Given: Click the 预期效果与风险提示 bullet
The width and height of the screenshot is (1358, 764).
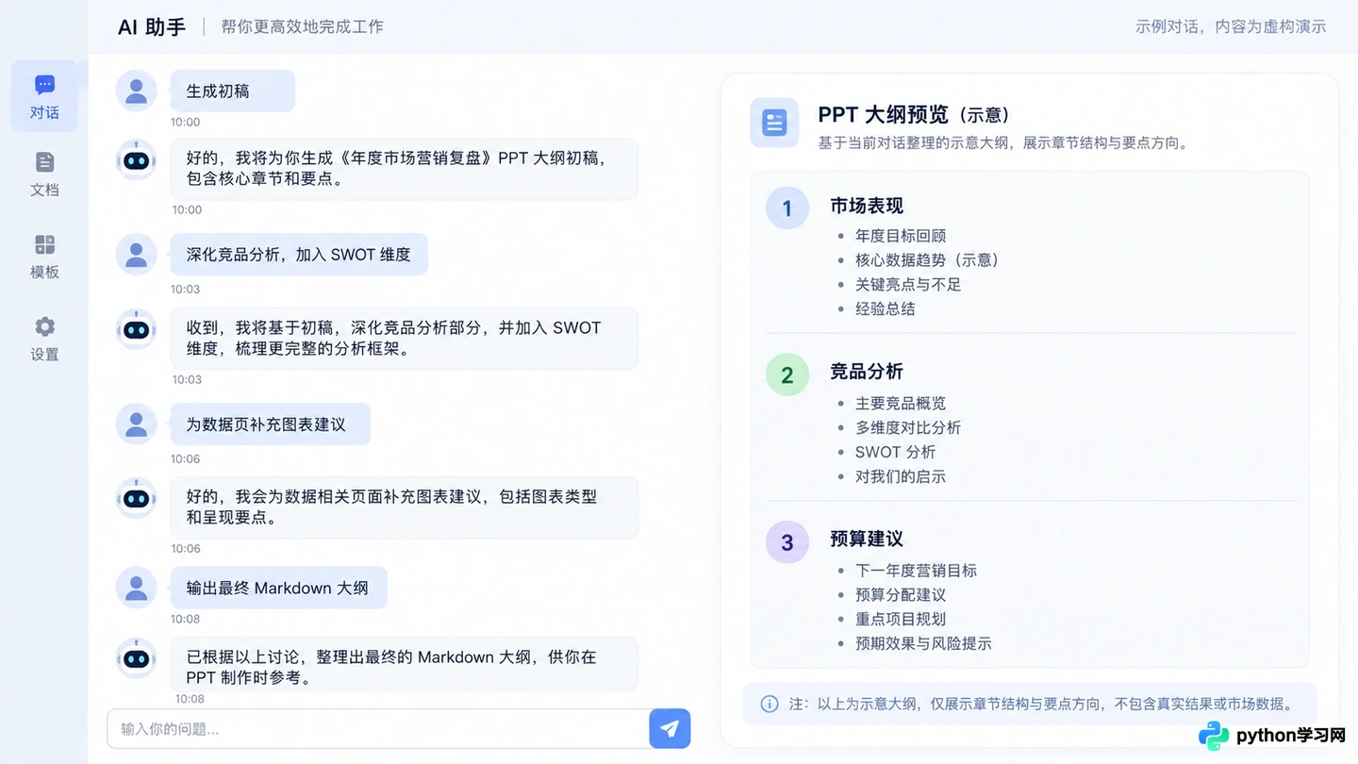Looking at the screenshot, I should (923, 643).
